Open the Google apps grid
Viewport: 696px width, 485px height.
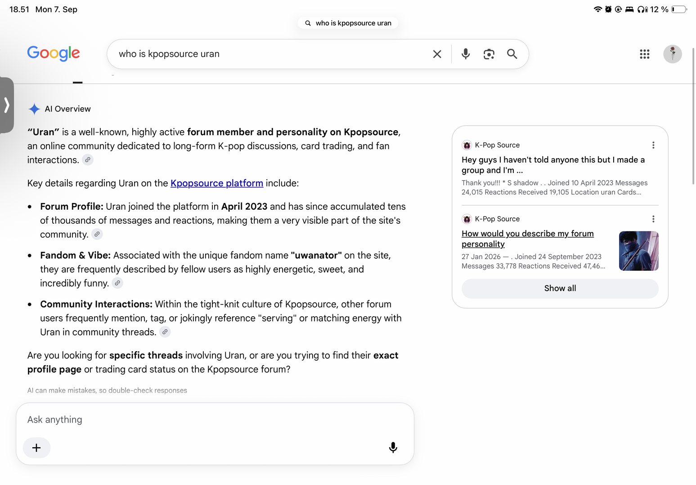point(645,54)
